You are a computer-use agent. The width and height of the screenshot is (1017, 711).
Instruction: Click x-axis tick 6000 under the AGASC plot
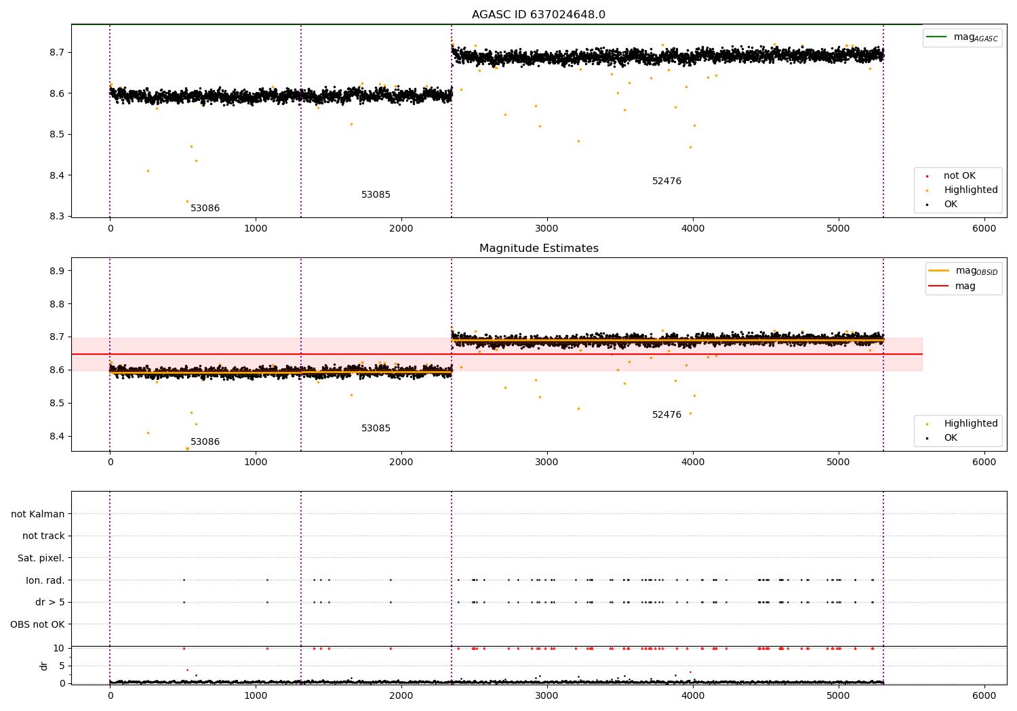(984, 229)
